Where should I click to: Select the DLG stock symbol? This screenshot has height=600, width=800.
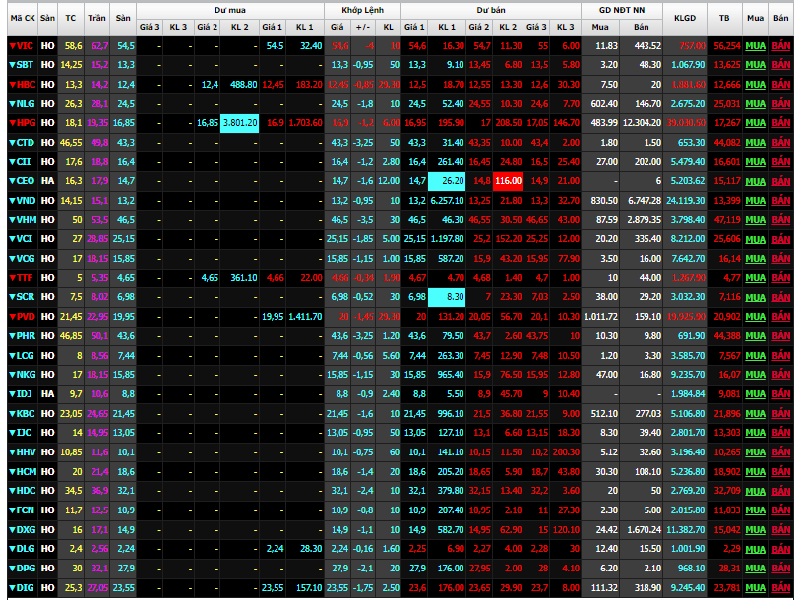[26, 549]
